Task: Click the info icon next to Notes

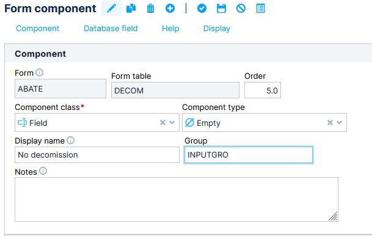Action: [43, 171]
